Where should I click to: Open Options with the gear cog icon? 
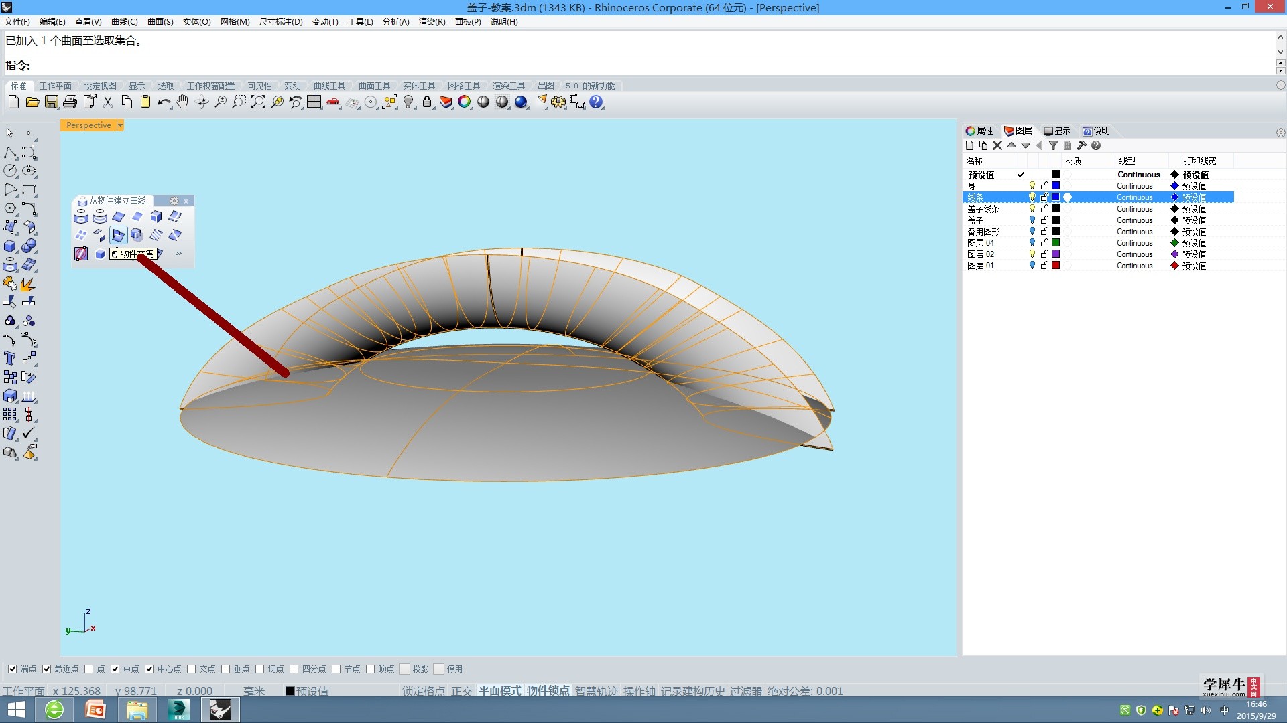pyautogui.click(x=558, y=102)
